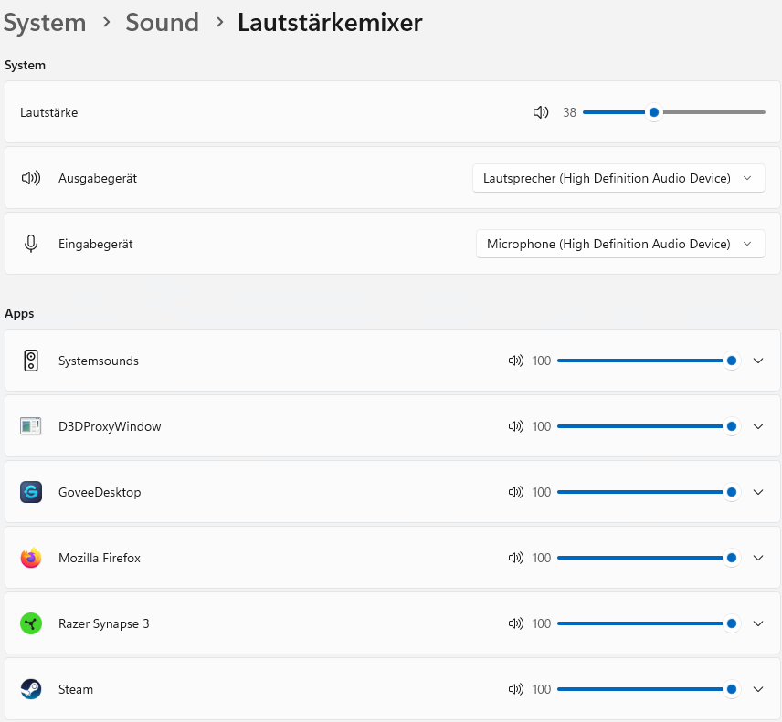Open the Ausgabegerät Lautsprecher dropdown
This screenshot has height=722, width=782.
point(618,178)
